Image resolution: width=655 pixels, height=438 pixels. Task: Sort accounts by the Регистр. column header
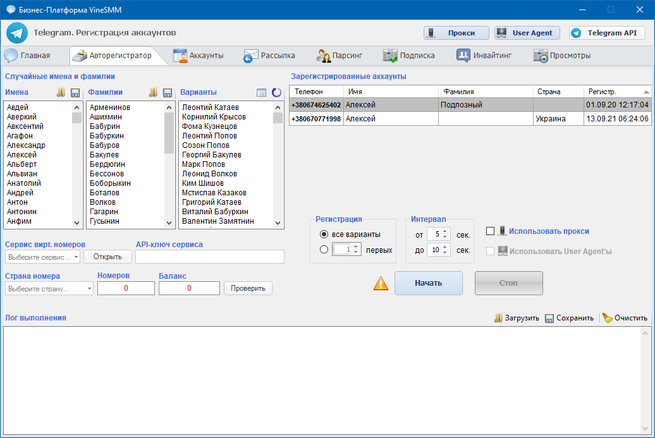coord(618,92)
